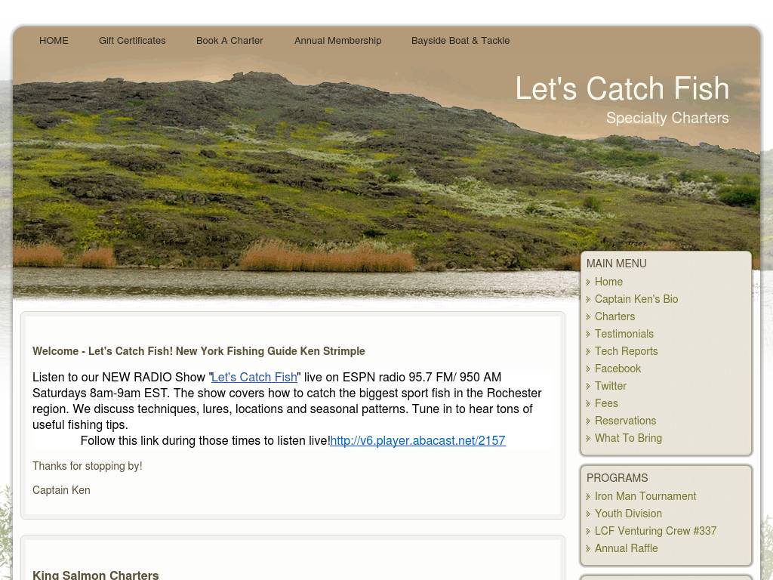Open the Let's Catch Fish radio show link
The image size is (773, 580).
[x=254, y=378]
